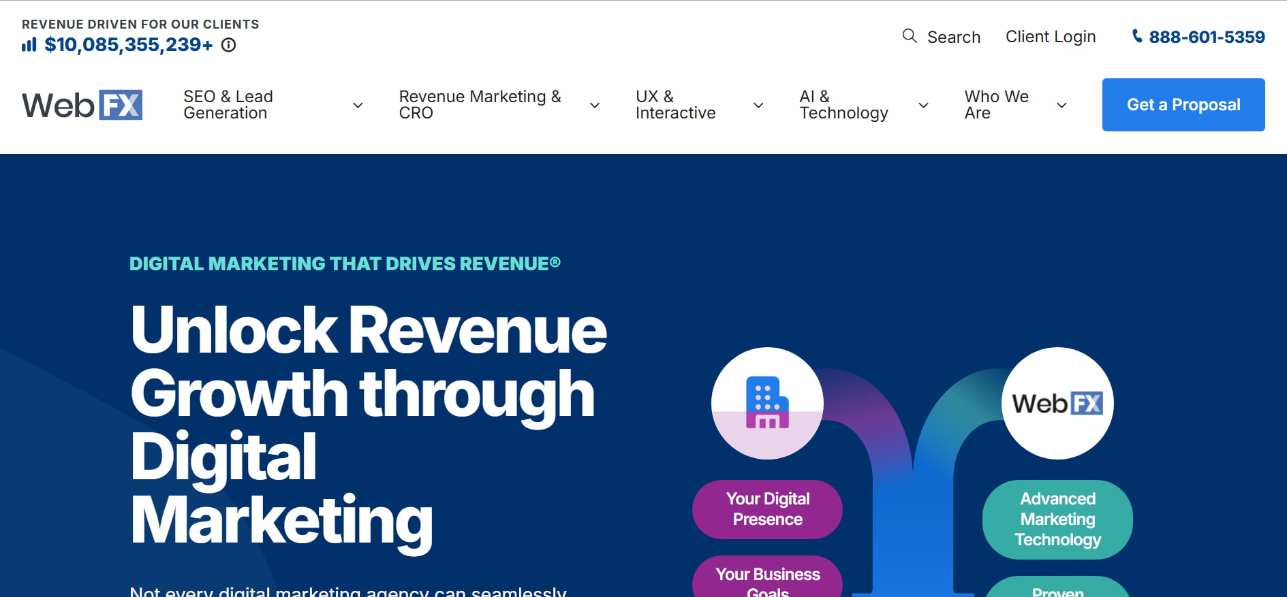Open the AI & Technology menu
This screenshot has height=597, width=1287.
[x=844, y=105]
